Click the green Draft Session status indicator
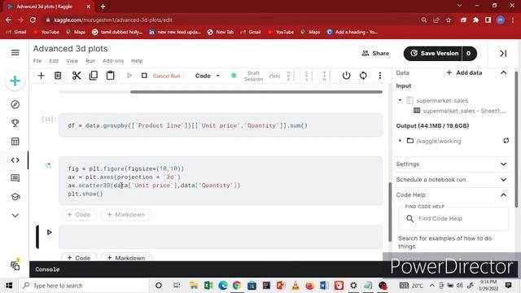The image size is (521, 293). (234, 76)
